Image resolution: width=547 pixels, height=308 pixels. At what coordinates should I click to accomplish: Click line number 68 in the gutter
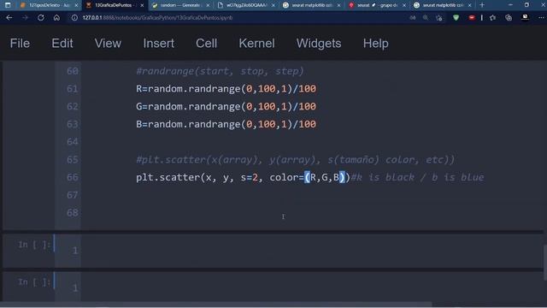(72, 213)
